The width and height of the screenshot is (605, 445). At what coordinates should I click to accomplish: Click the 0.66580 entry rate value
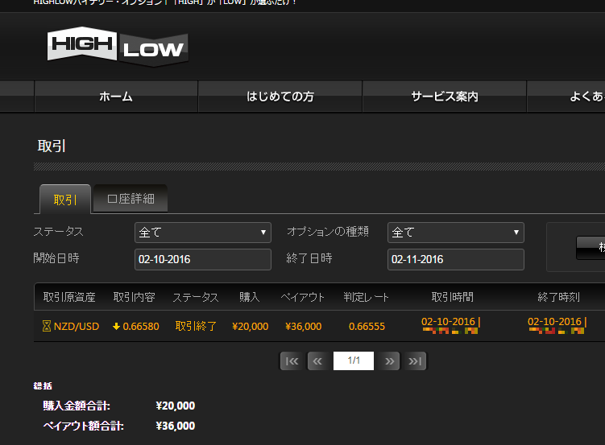click(141, 327)
